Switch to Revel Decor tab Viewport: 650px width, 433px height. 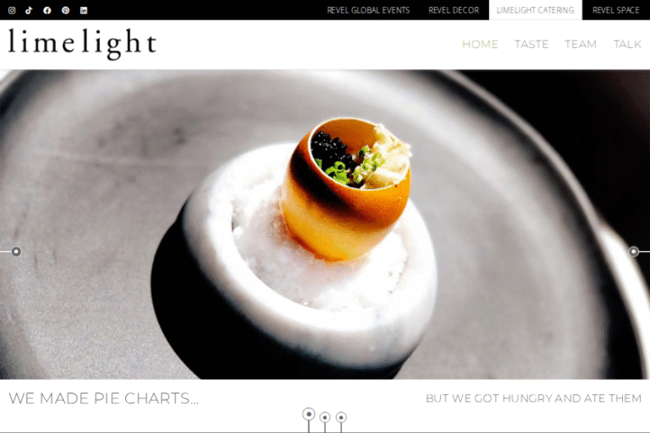454,10
